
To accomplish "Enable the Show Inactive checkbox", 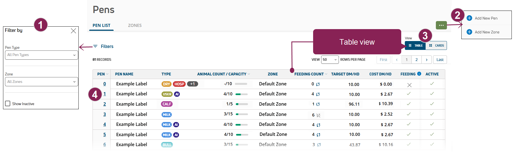I will tap(8, 103).
